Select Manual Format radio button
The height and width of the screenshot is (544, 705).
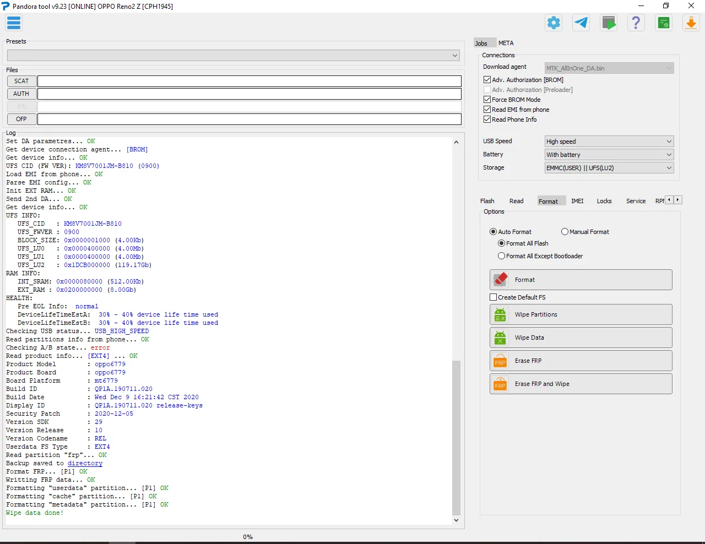(x=565, y=232)
